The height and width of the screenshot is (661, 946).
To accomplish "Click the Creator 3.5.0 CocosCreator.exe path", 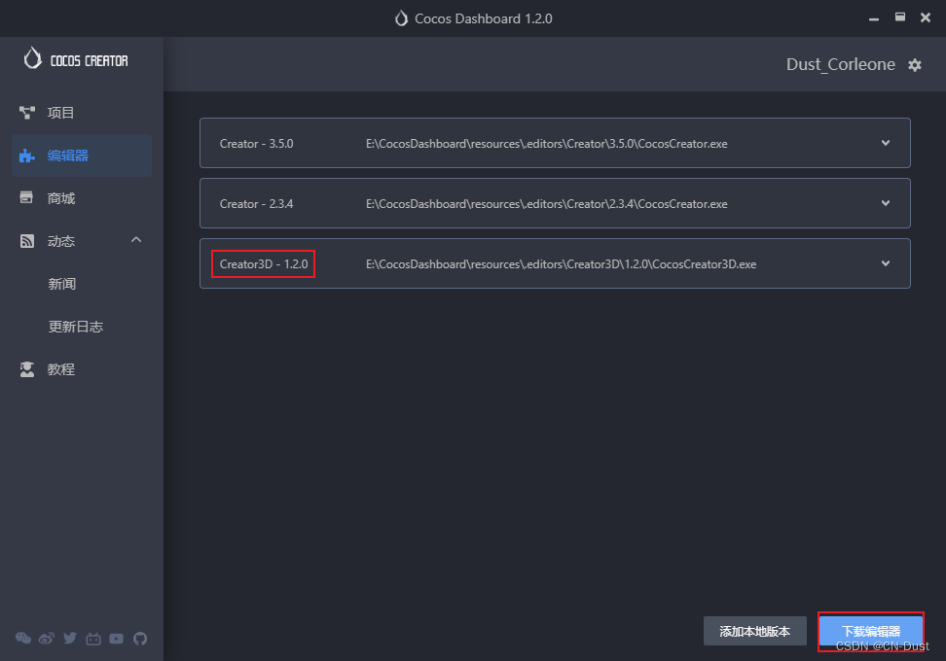I will (x=547, y=144).
